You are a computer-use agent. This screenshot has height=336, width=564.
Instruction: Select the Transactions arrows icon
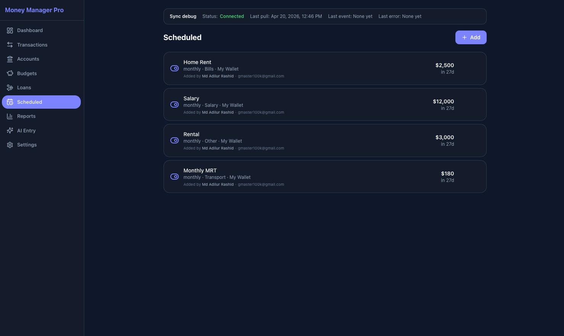click(x=10, y=45)
